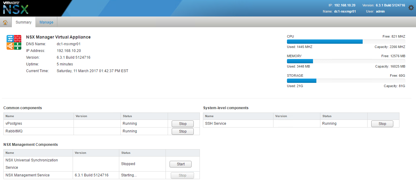
Task: Click the NSX Manager appliance icon
Action: coord(14,42)
